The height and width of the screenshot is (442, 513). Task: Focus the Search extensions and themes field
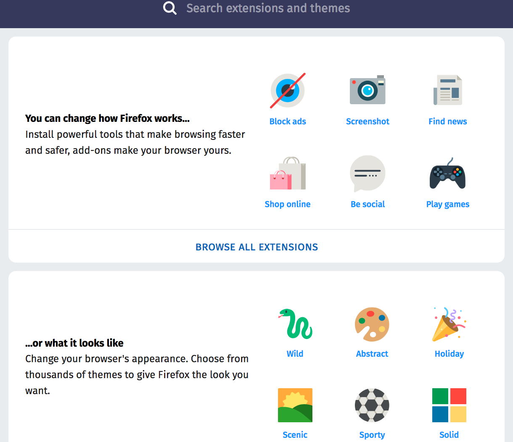pyautogui.click(x=268, y=8)
